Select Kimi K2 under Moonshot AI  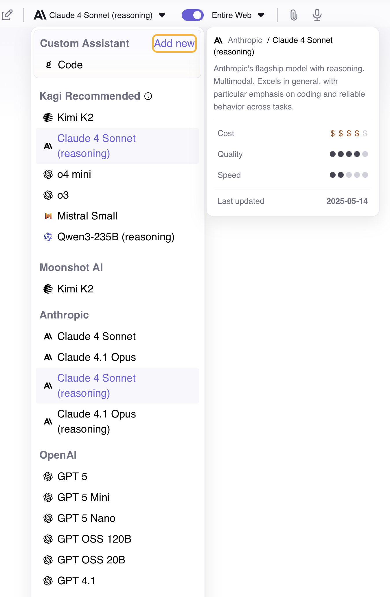tap(75, 289)
